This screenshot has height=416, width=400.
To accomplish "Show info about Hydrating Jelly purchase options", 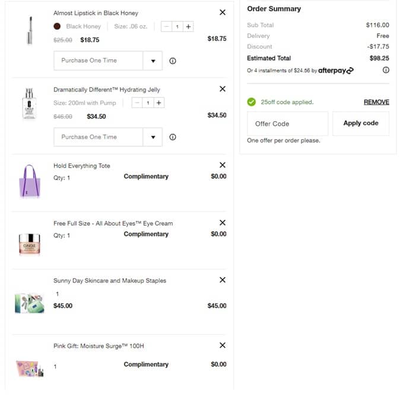I will pos(173,137).
